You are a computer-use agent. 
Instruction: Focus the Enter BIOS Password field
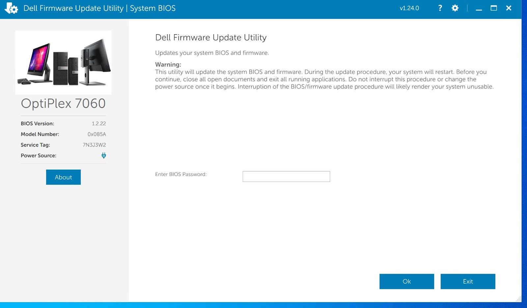pos(286,177)
